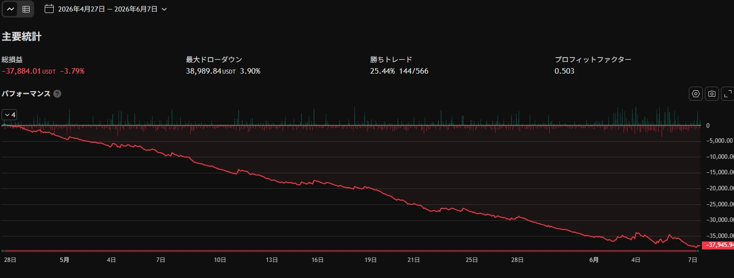Switch to the chart overview view icon
734x278 pixels.
(11, 9)
